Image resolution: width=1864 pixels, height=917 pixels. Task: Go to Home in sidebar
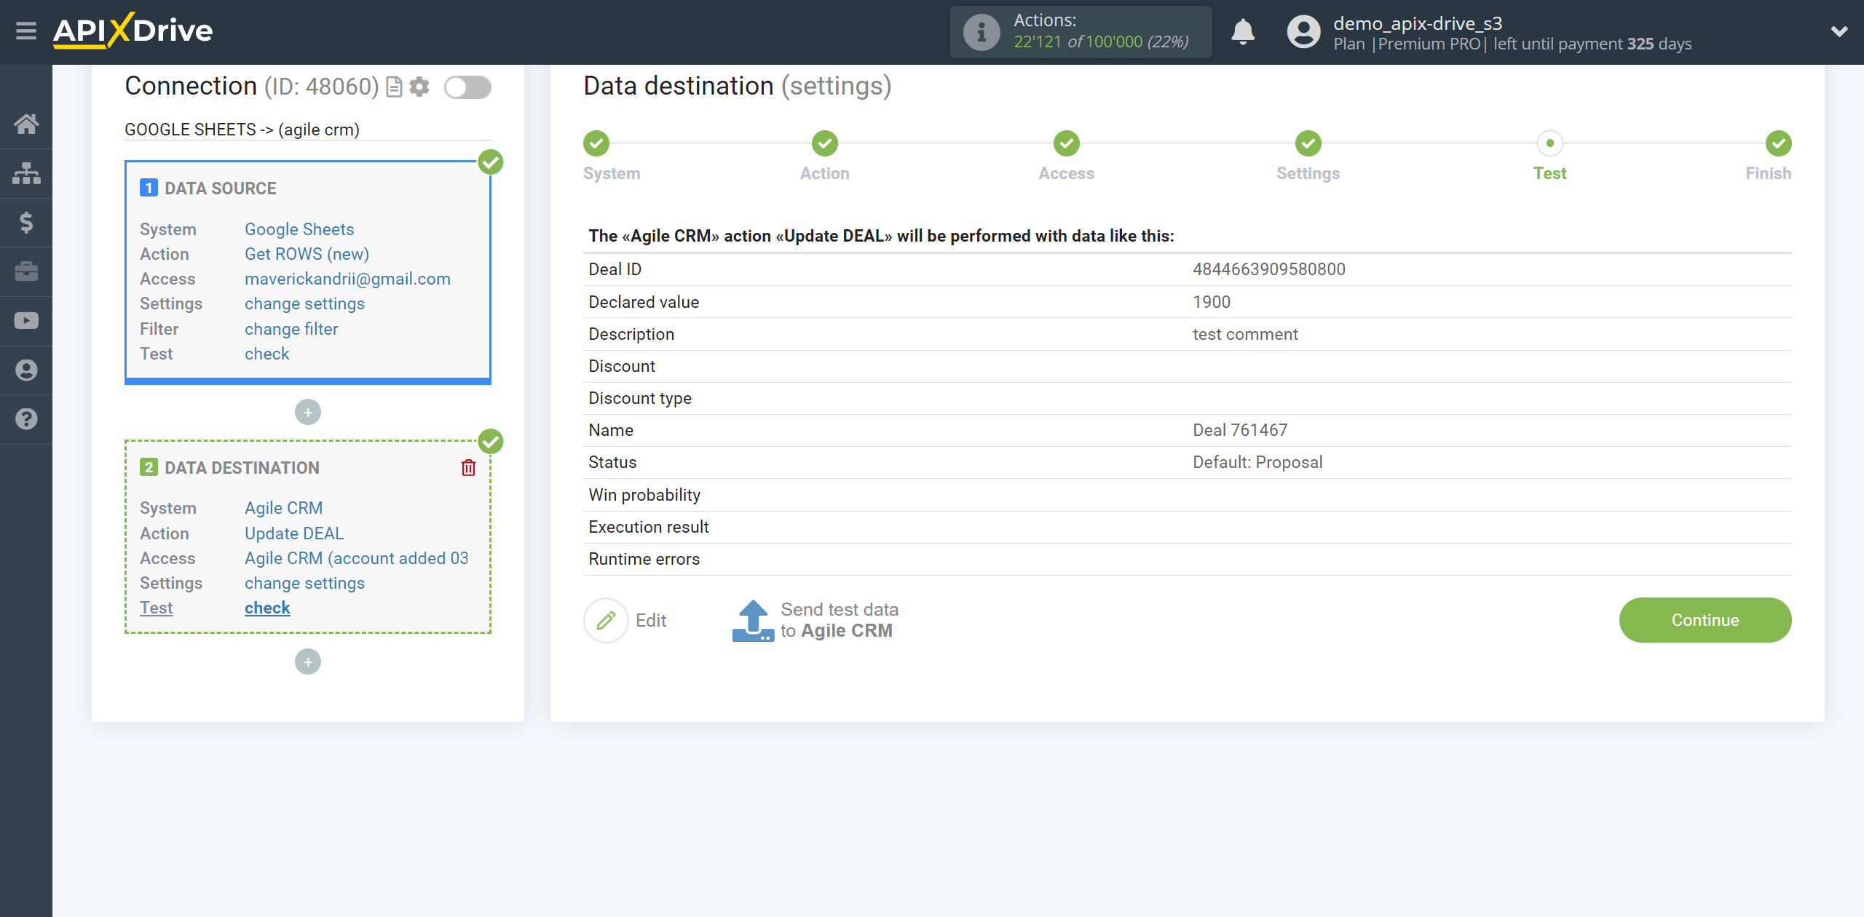[26, 124]
